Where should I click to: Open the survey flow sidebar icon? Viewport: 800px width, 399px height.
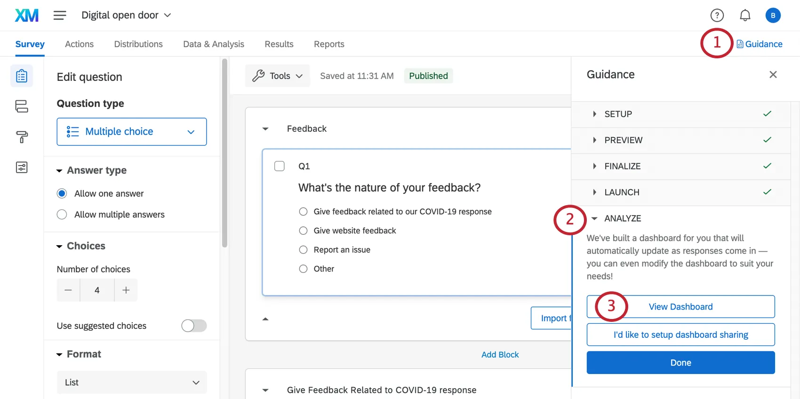[22, 106]
